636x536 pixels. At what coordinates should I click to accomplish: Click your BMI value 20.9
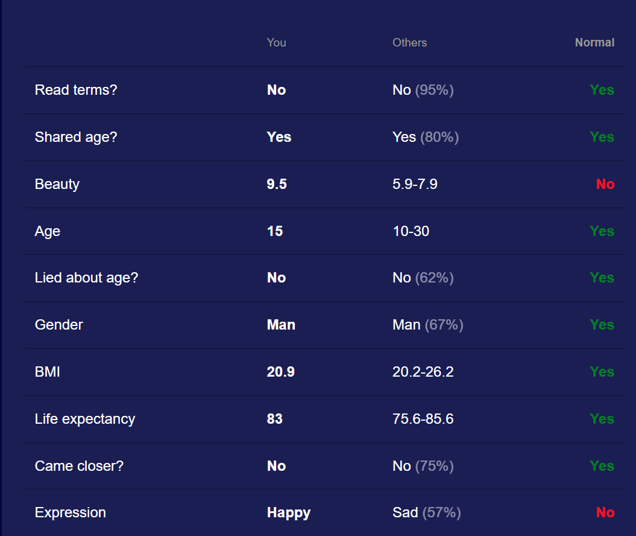pyautogui.click(x=280, y=372)
